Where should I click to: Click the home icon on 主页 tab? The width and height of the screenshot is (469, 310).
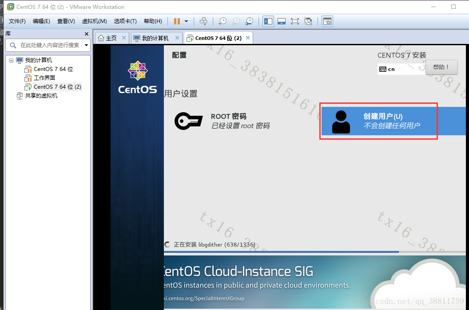[x=101, y=38]
